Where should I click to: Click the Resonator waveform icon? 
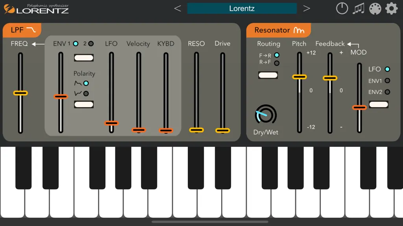(299, 30)
